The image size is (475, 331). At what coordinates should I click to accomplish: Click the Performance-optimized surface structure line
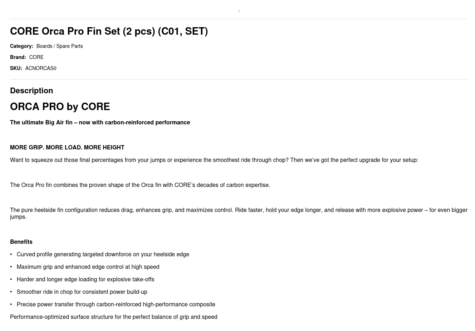coord(113,317)
